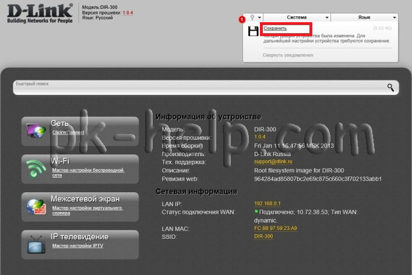Open the Wi-Fi section
Image resolution: width=412 pixels, height=275 pixels.
(60, 161)
